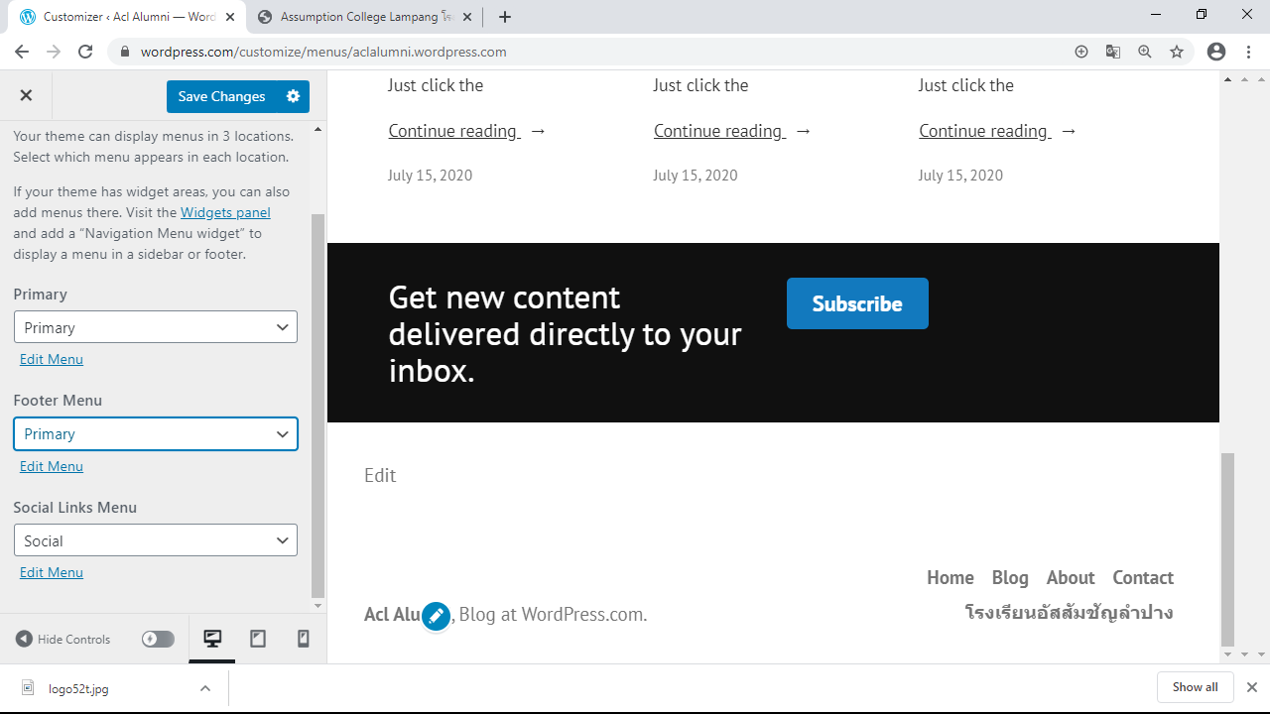Screen dimensions: 1270x714
Task: Click the blue Subscribe button
Action: tap(857, 303)
